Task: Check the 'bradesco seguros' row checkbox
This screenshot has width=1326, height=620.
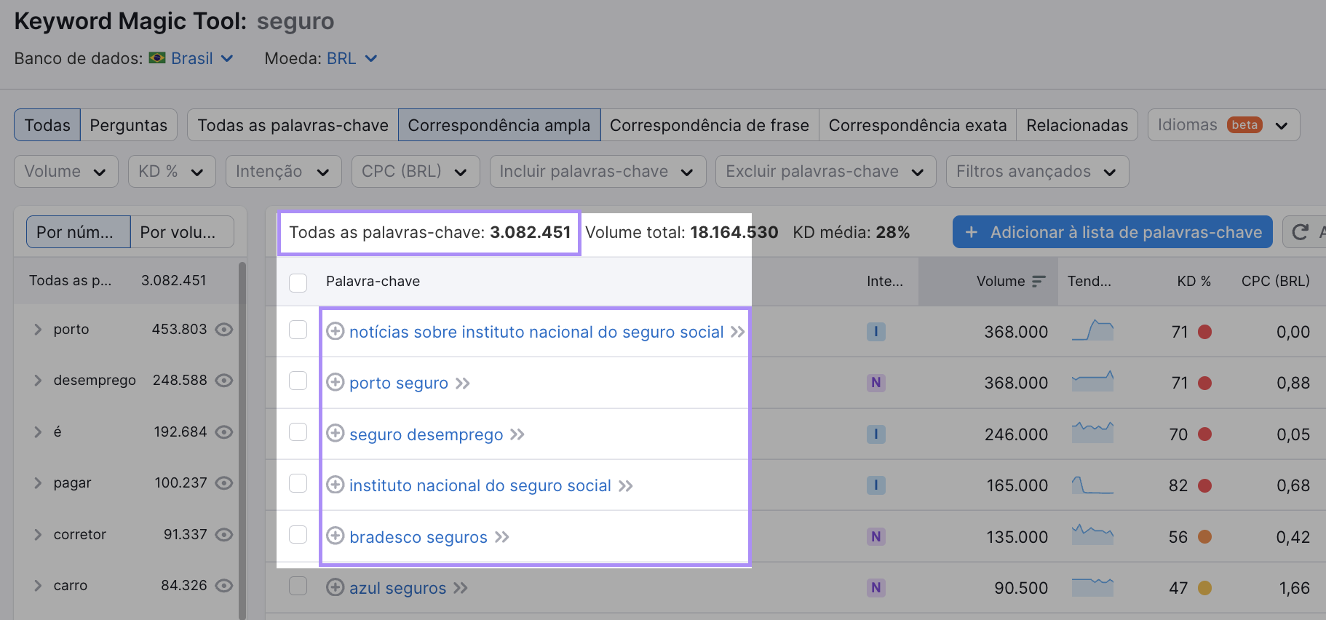Action: pos(298,534)
